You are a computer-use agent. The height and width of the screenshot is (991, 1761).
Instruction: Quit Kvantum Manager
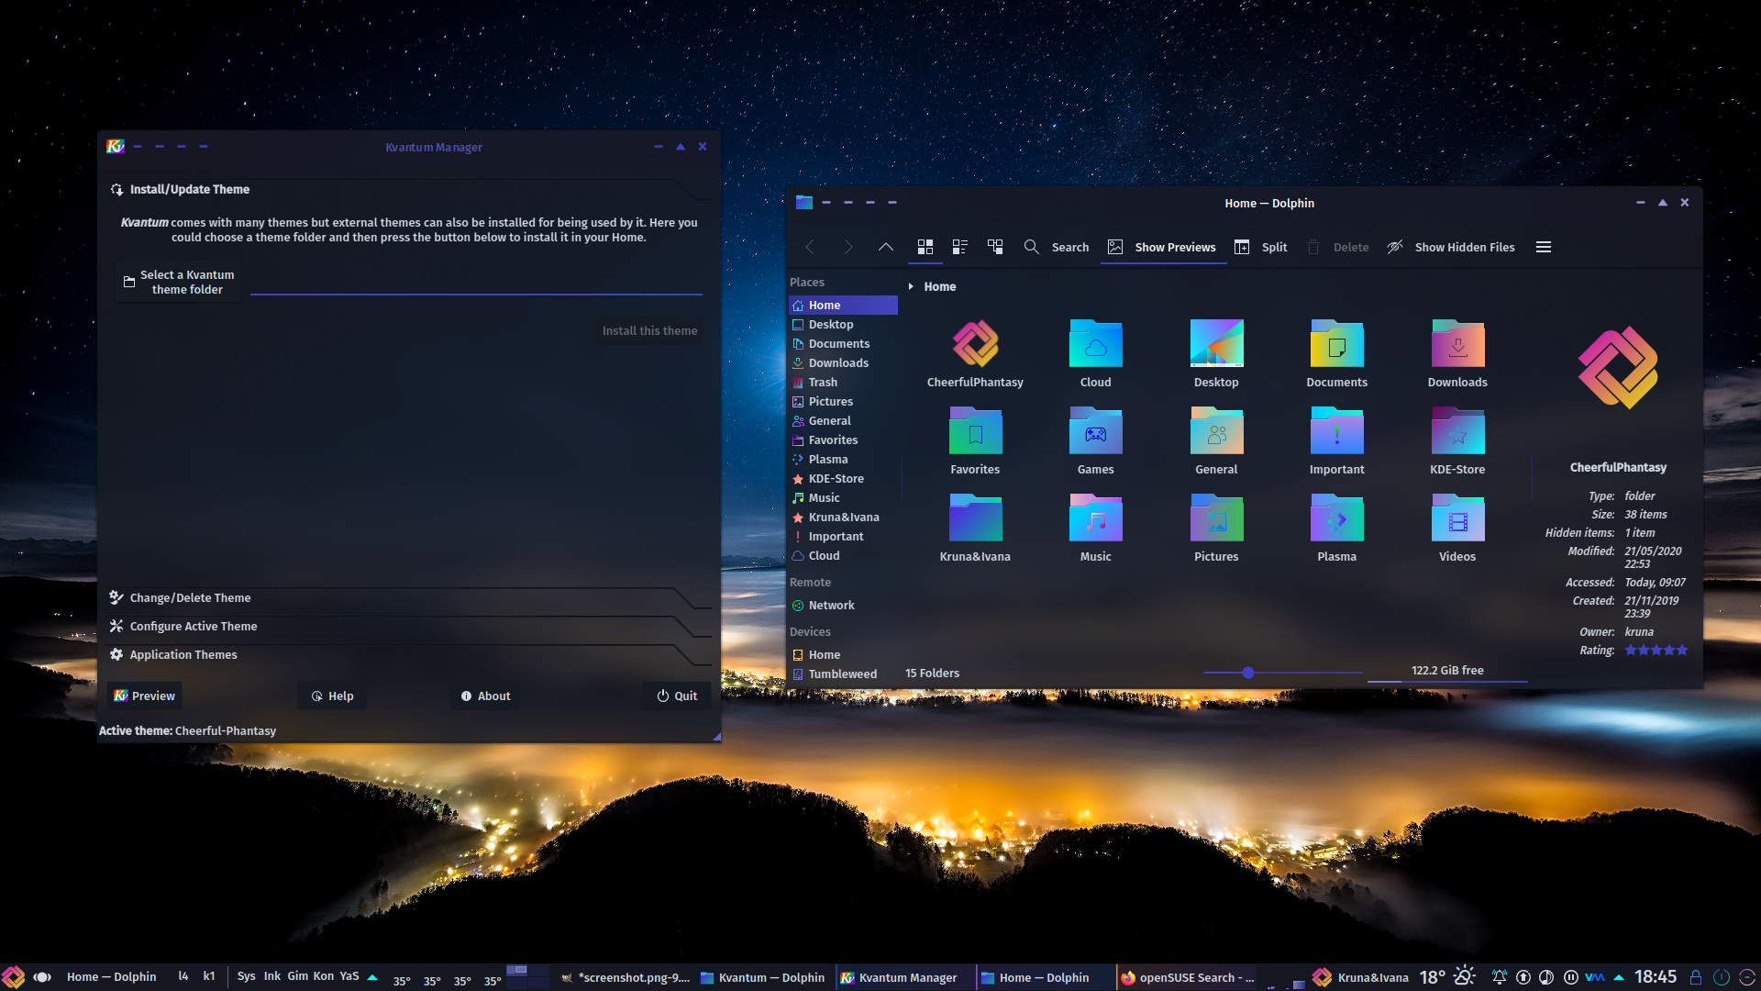(x=677, y=696)
